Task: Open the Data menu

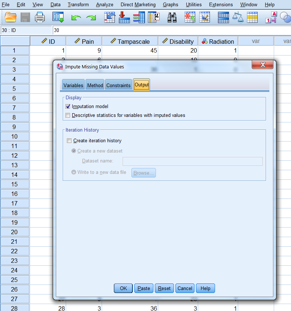Action: click(x=55, y=4)
